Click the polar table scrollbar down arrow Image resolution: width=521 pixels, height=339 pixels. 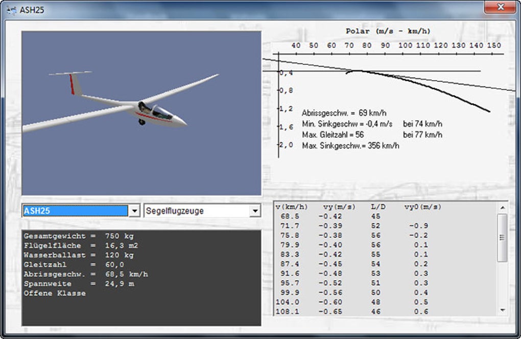pyautogui.click(x=503, y=310)
